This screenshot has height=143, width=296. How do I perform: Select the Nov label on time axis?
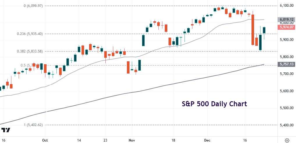(132, 140)
